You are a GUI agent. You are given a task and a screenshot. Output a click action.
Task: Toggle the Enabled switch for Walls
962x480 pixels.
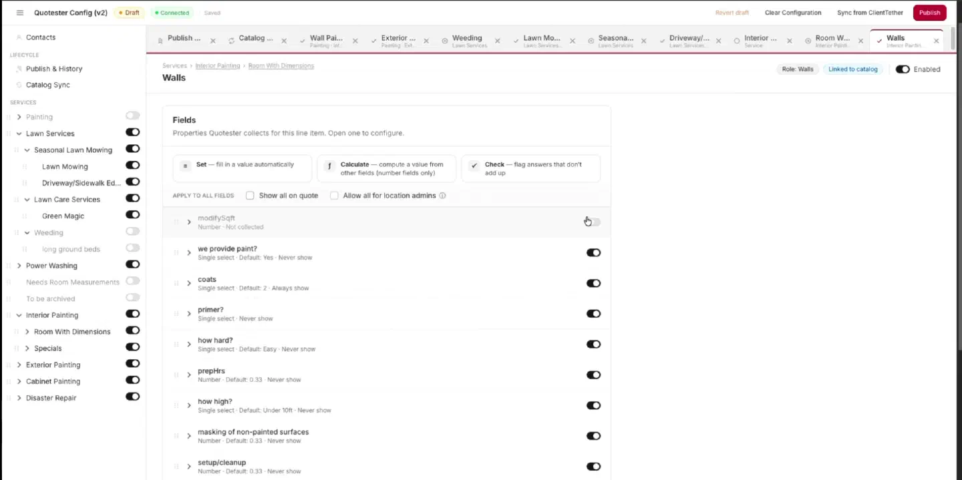[x=903, y=69]
